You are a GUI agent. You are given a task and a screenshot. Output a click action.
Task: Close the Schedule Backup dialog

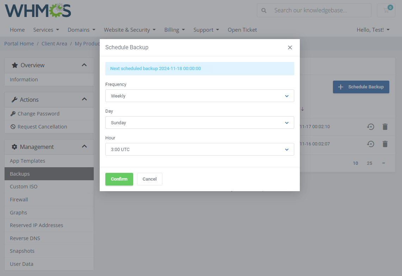[x=290, y=48]
